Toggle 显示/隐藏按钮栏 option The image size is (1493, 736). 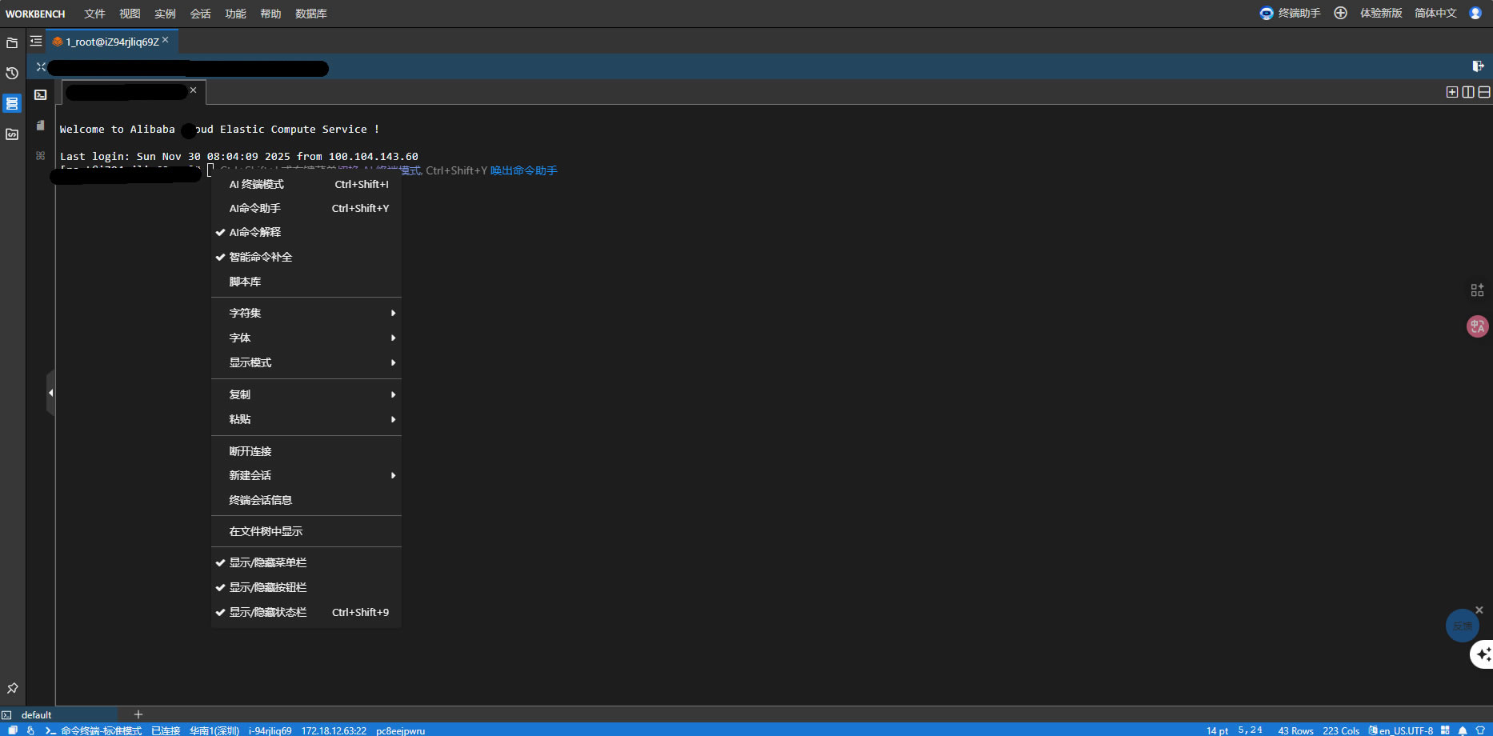pyautogui.click(x=306, y=587)
